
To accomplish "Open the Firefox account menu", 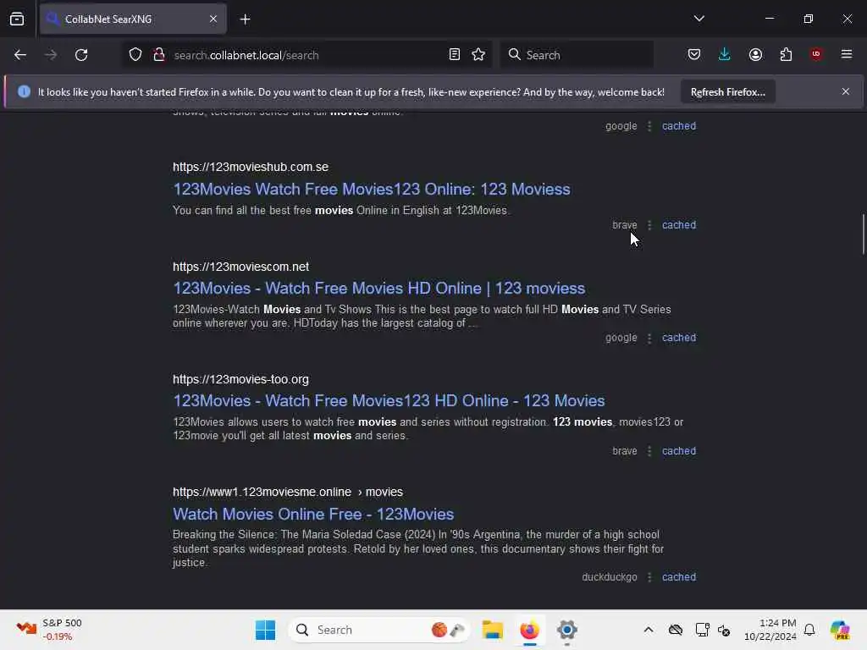I will [755, 54].
